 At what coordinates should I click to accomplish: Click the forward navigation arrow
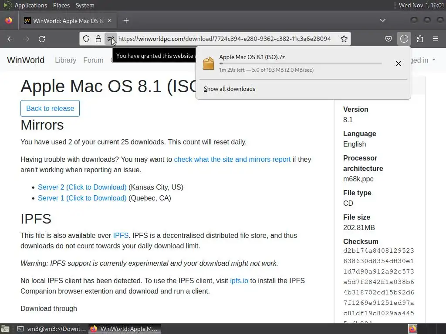pos(26,39)
